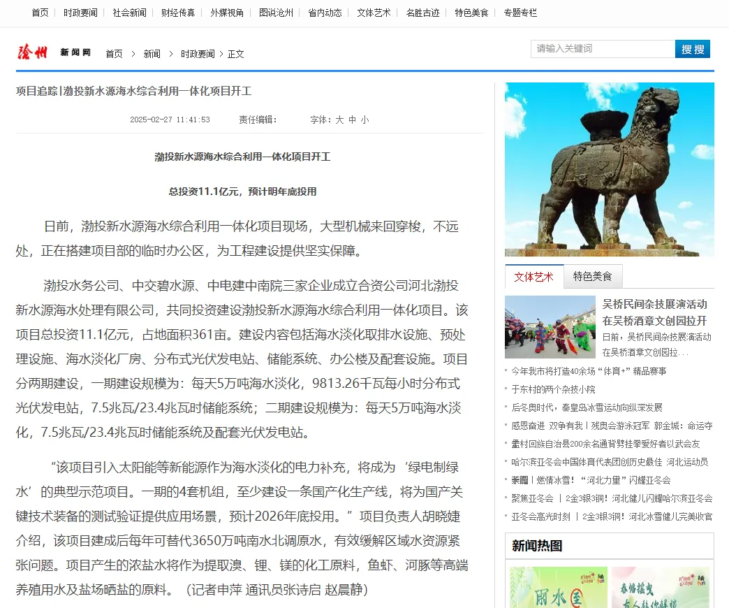
Task: Click article title 项目追踪|渤投新水源海水综合利用
Action: [x=134, y=91]
